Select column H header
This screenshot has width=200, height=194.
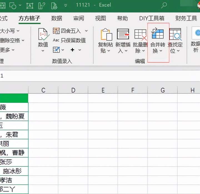(189, 90)
